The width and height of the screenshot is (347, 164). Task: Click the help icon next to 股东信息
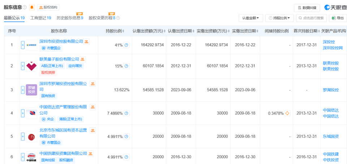pos(25,8)
